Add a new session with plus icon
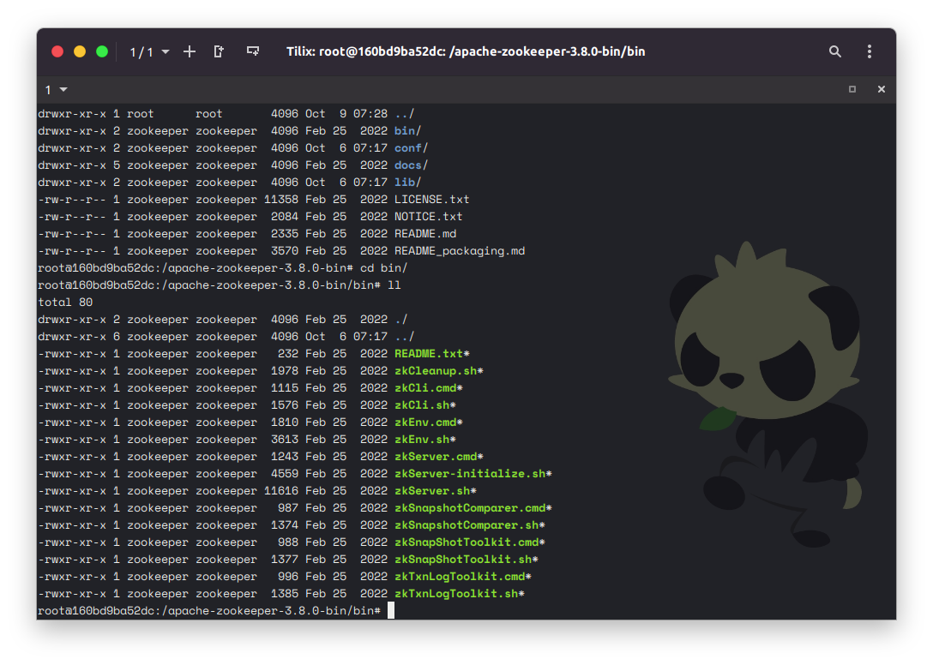This screenshot has width=933, height=665. (190, 51)
